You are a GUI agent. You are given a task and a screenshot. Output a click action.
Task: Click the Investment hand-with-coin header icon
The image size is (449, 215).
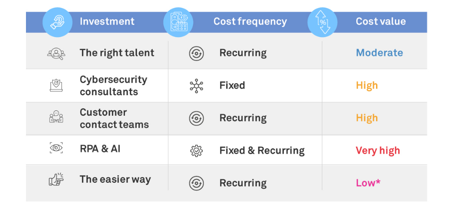57,22
